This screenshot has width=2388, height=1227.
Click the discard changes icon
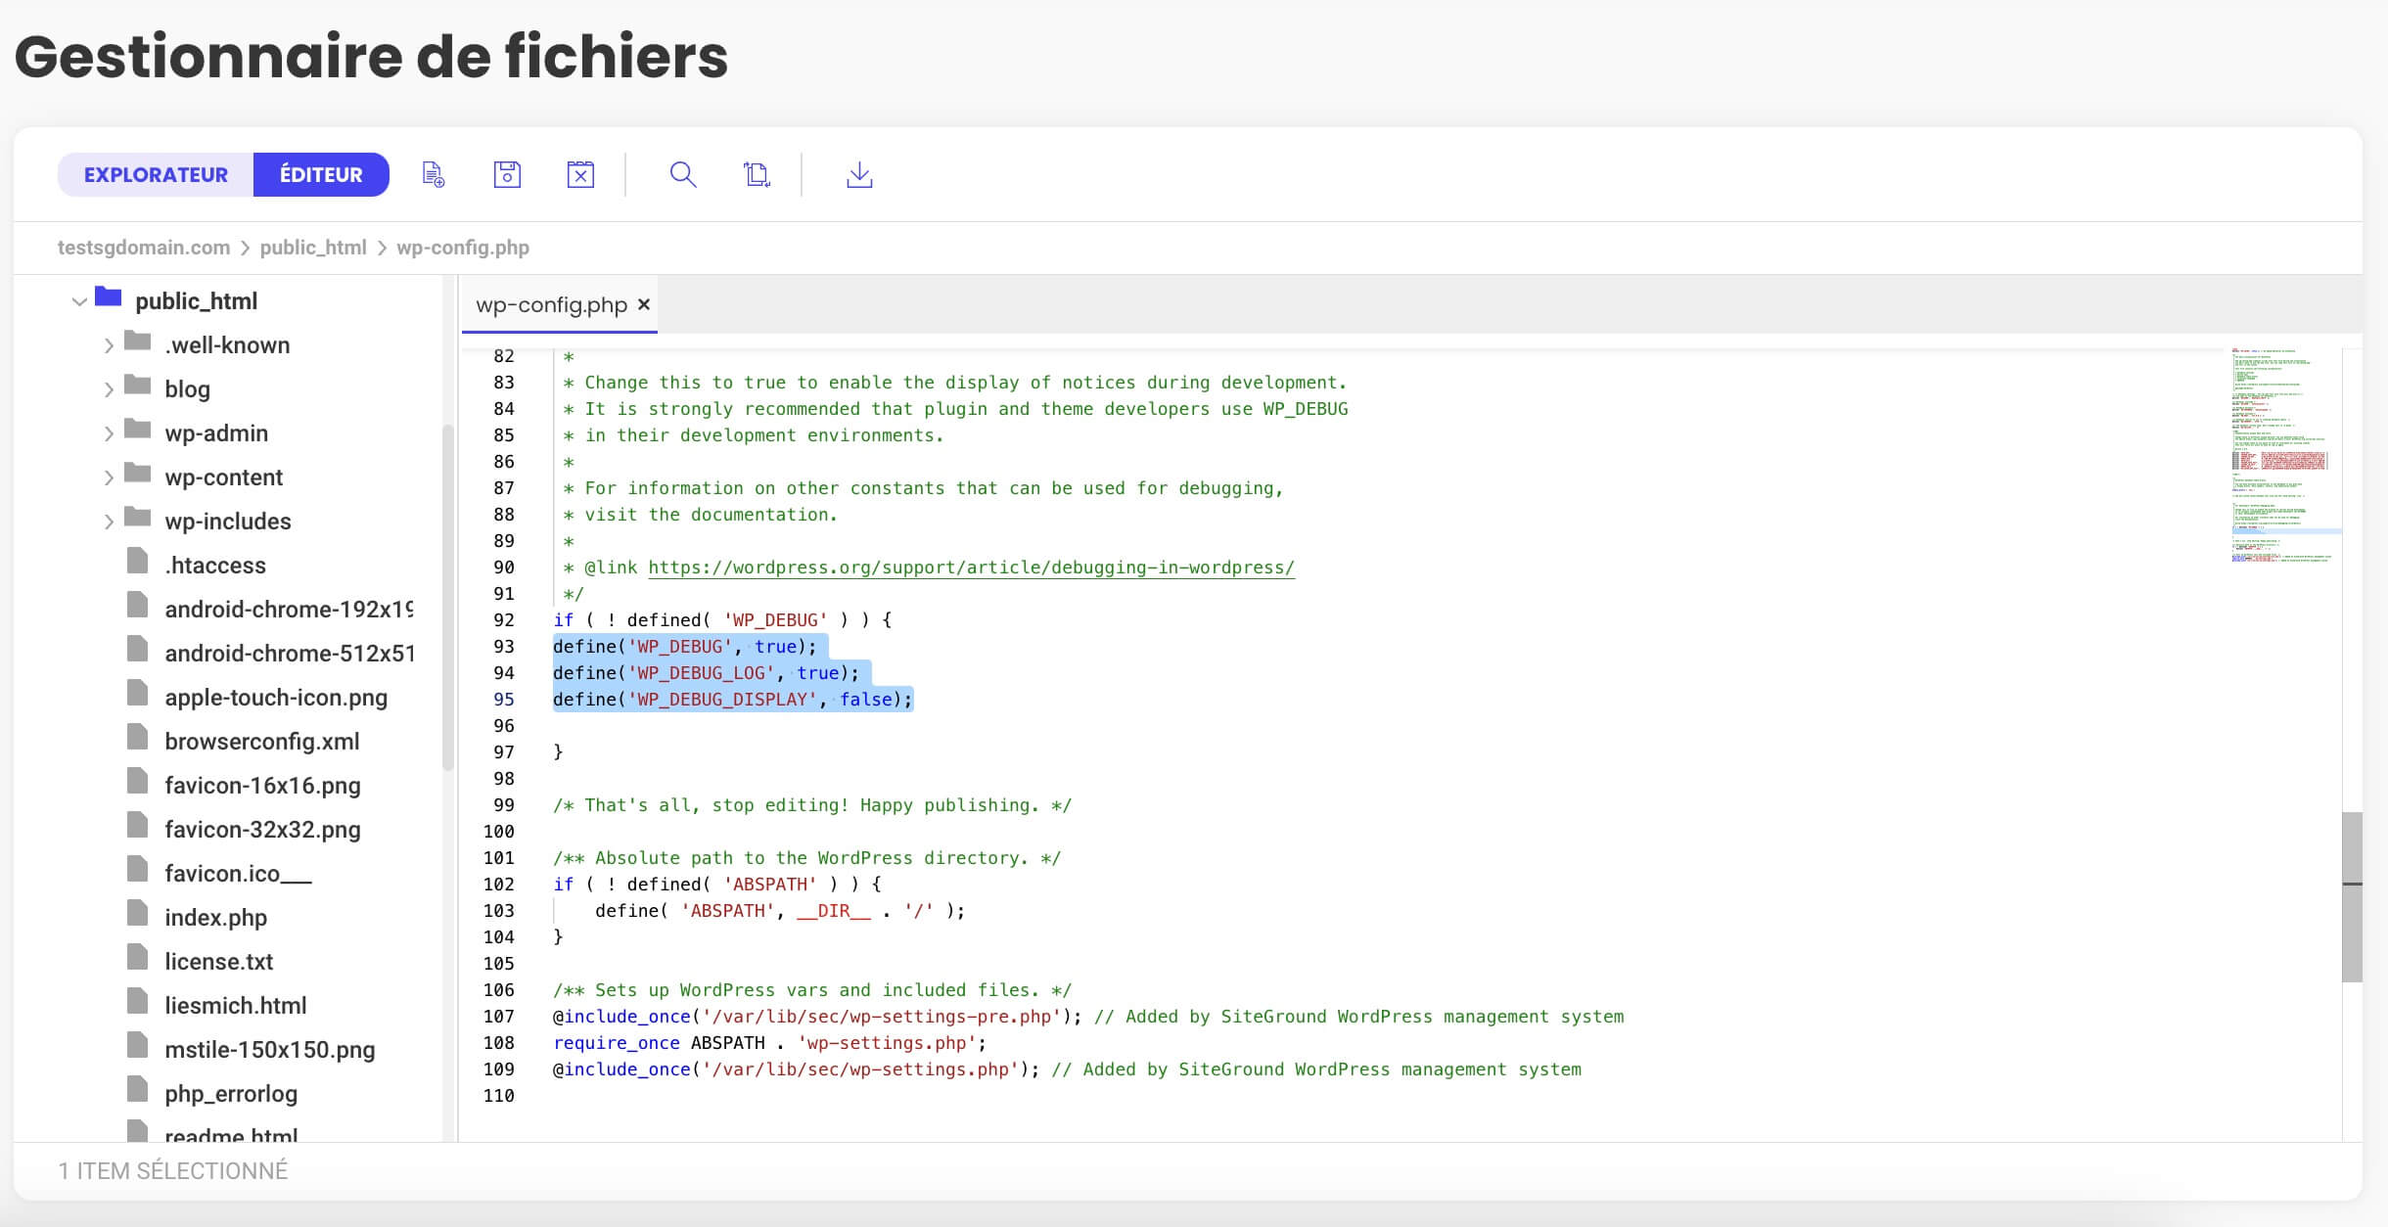pyautogui.click(x=580, y=175)
